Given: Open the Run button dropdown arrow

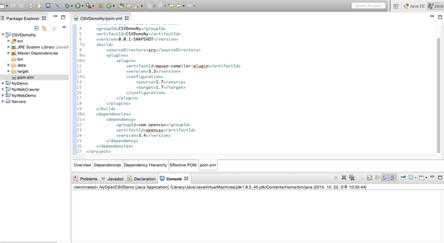Looking at the screenshot, I should (82, 6).
